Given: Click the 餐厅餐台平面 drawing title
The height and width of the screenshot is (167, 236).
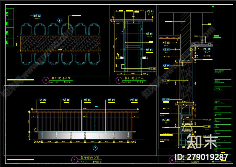Looking at the screenshot, I should 61,78.
